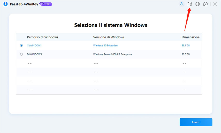Click the D:\WINDOWS path text
The image size is (221, 133).
pyautogui.click(x=34, y=54)
